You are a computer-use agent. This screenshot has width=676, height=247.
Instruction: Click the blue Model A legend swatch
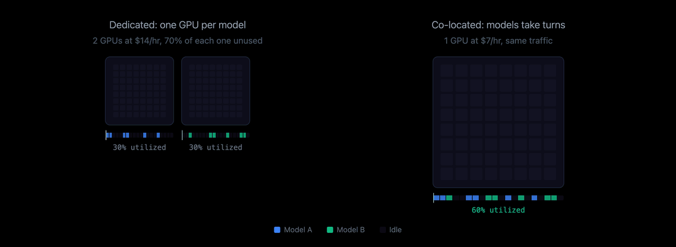pos(277,230)
